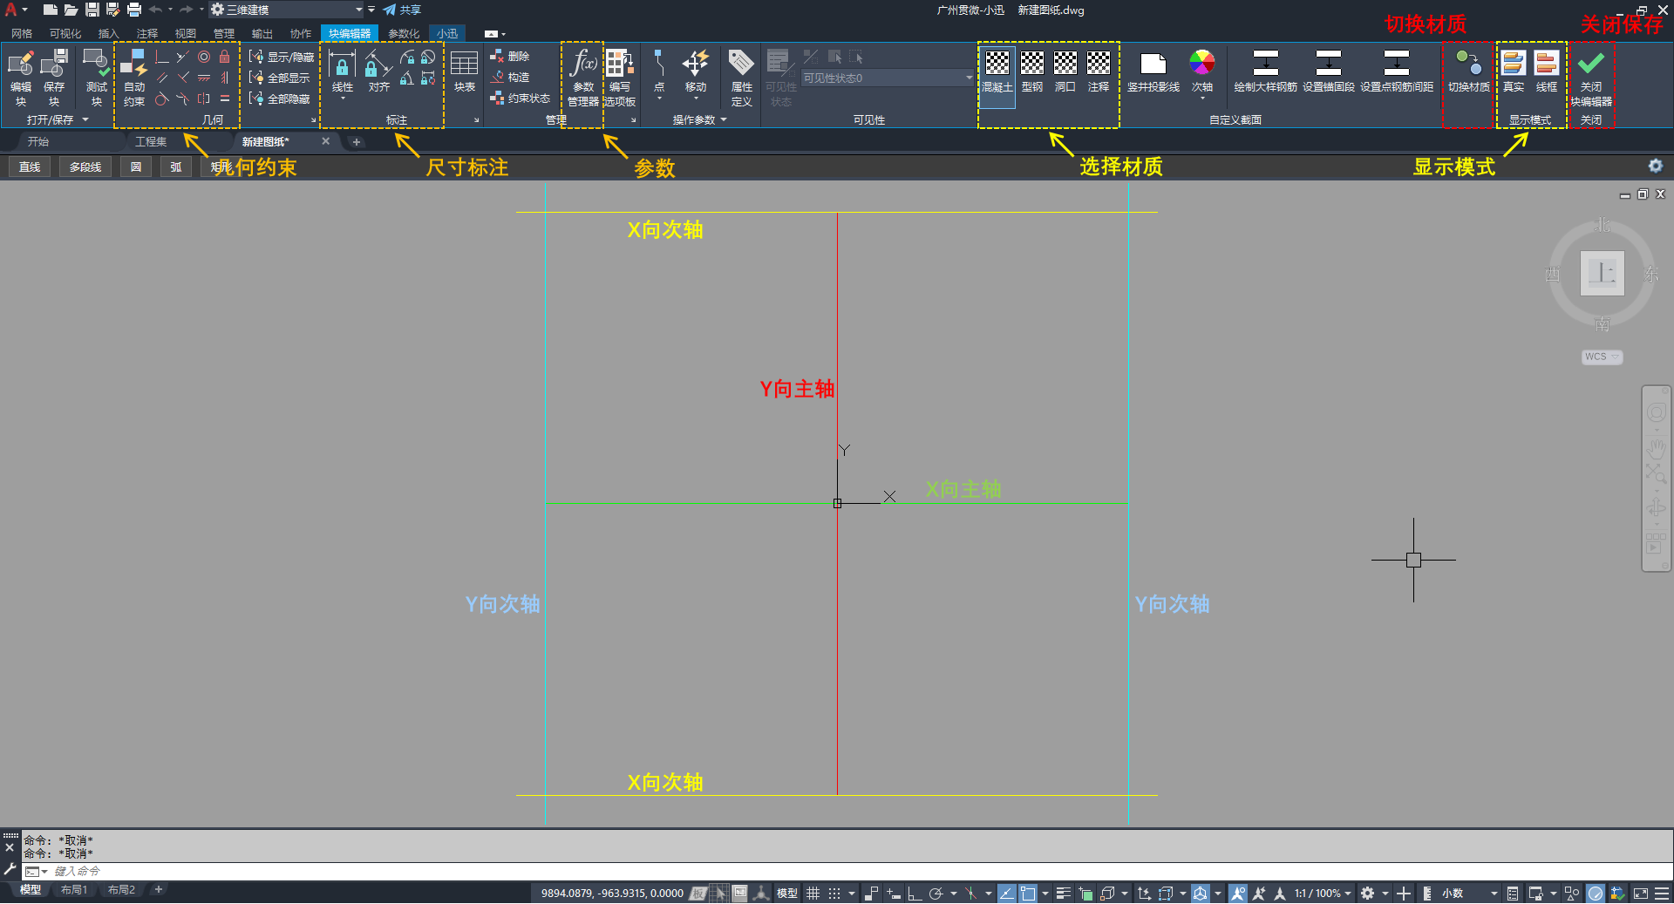Screen dimensions: 1674x904
Task: Toggle grid display in status bar
Action: [813, 894]
